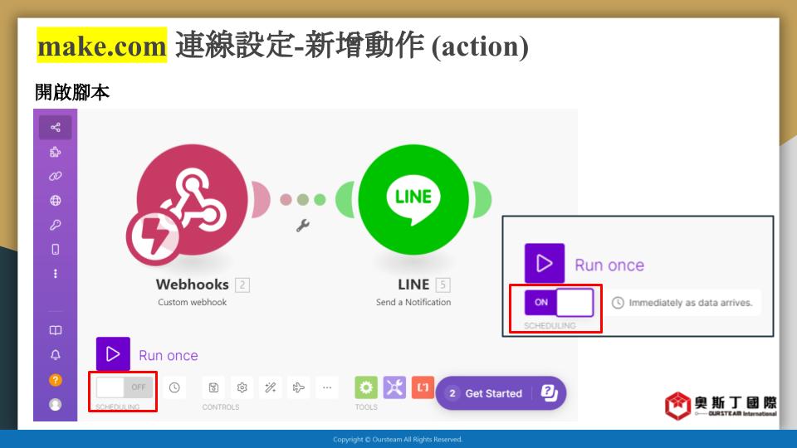Open the orange Text parser brackets icon

tap(423, 387)
